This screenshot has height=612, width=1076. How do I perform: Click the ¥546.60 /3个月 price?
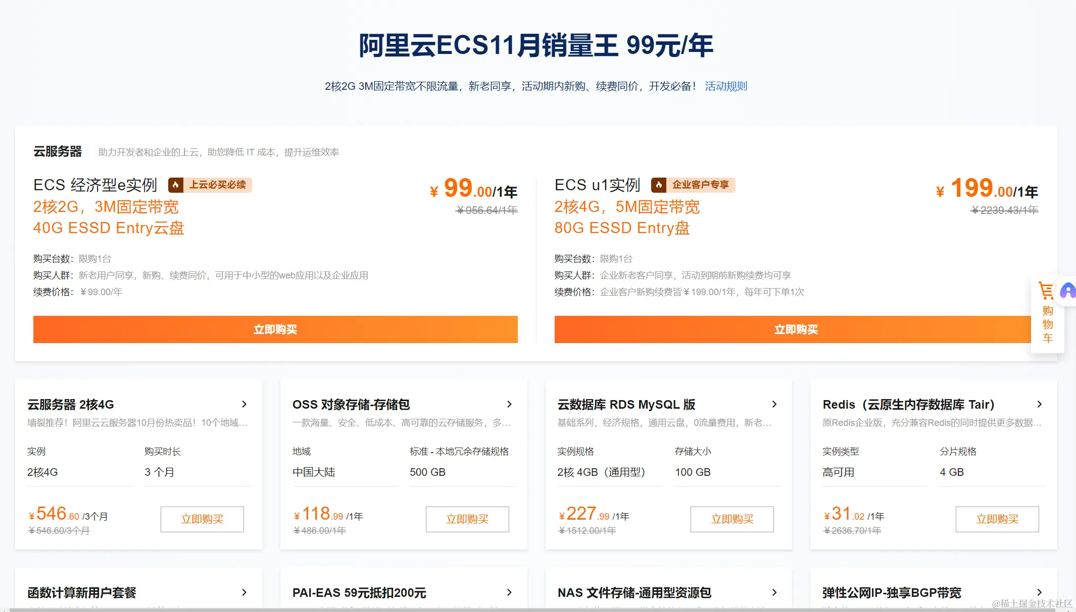pos(68,514)
